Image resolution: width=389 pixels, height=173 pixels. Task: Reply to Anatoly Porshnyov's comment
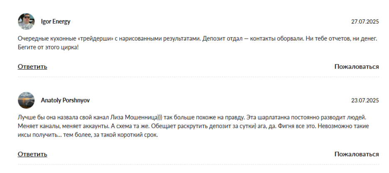32,154
